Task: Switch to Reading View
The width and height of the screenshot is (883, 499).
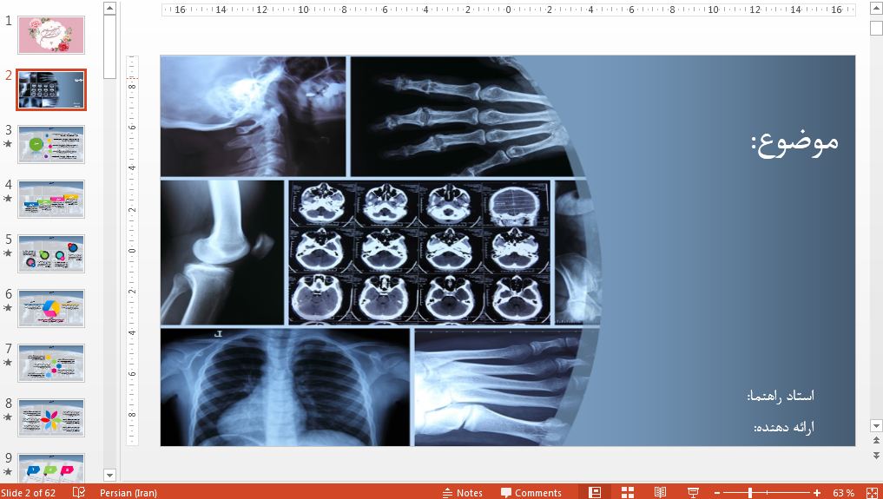Action: coord(660,492)
